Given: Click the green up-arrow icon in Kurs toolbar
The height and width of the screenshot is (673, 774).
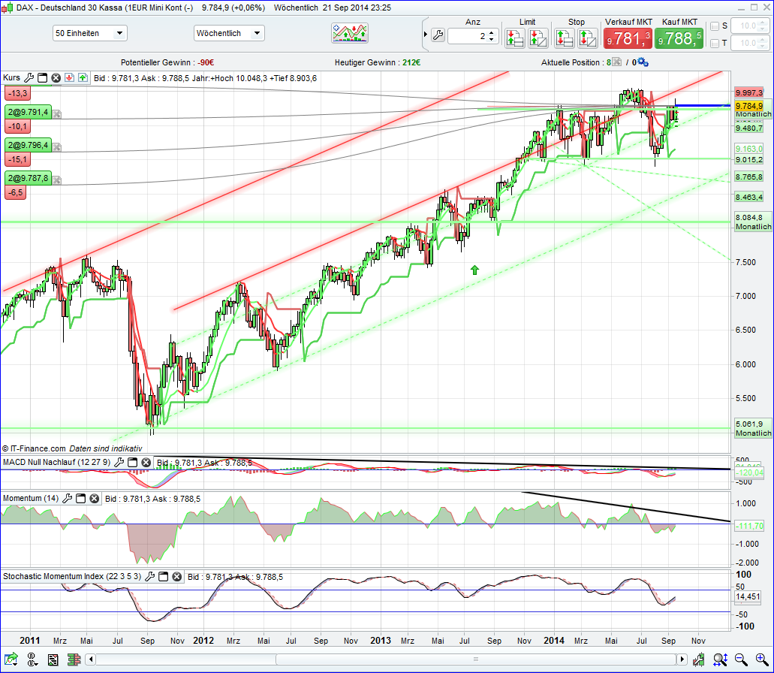Looking at the screenshot, I should [x=83, y=77].
